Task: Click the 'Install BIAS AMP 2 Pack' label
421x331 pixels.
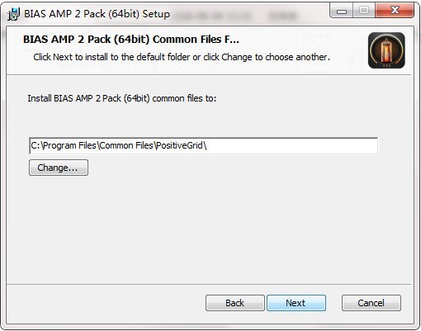Action: pyautogui.click(x=122, y=98)
